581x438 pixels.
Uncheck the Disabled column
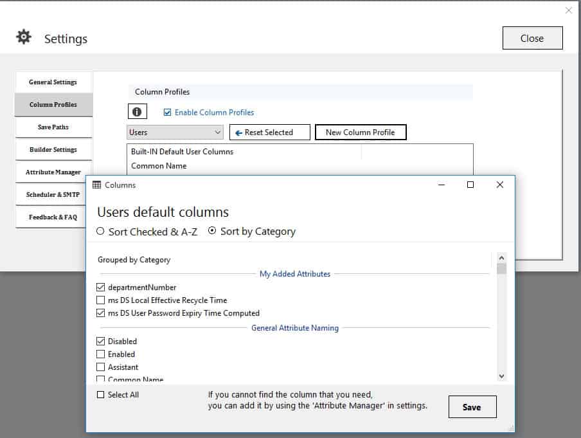(100, 341)
